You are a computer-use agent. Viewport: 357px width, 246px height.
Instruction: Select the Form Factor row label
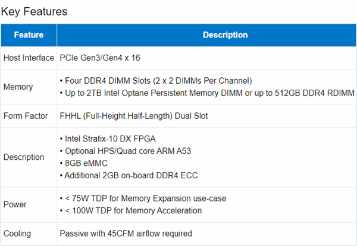26,116
